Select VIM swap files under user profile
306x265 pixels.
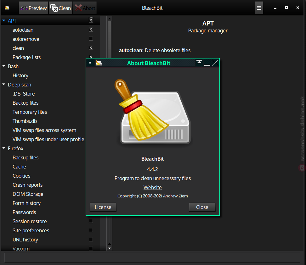coord(48,139)
